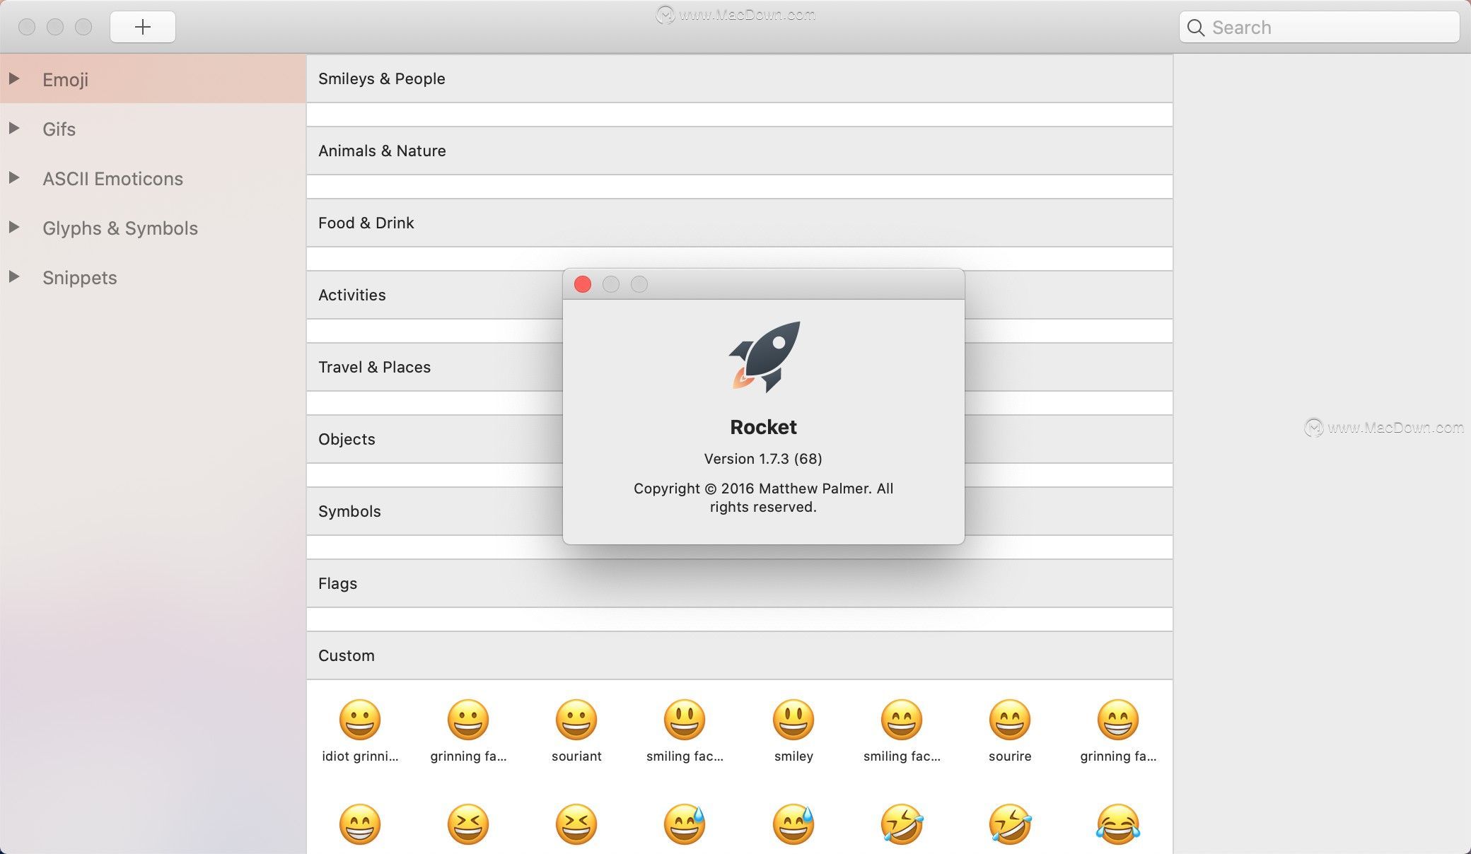Viewport: 1471px width, 854px height.
Task: Expand the Glyphs & Symbols disclosure triangle
Action: (13, 227)
